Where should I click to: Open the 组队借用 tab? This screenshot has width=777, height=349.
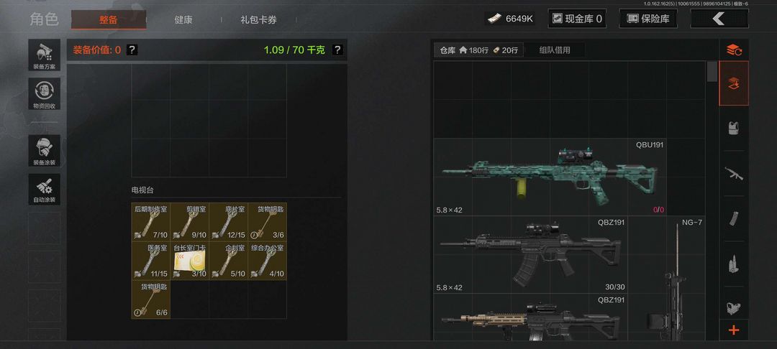(555, 50)
